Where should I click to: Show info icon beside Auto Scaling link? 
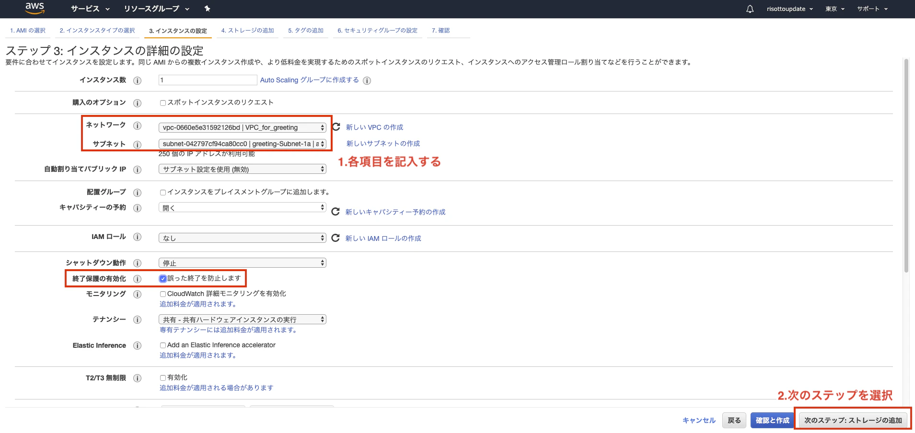click(x=367, y=80)
